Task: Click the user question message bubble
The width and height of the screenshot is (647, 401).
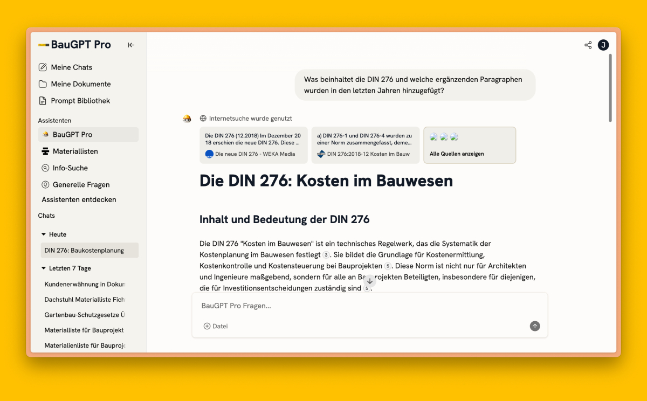Action: (415, 85)
